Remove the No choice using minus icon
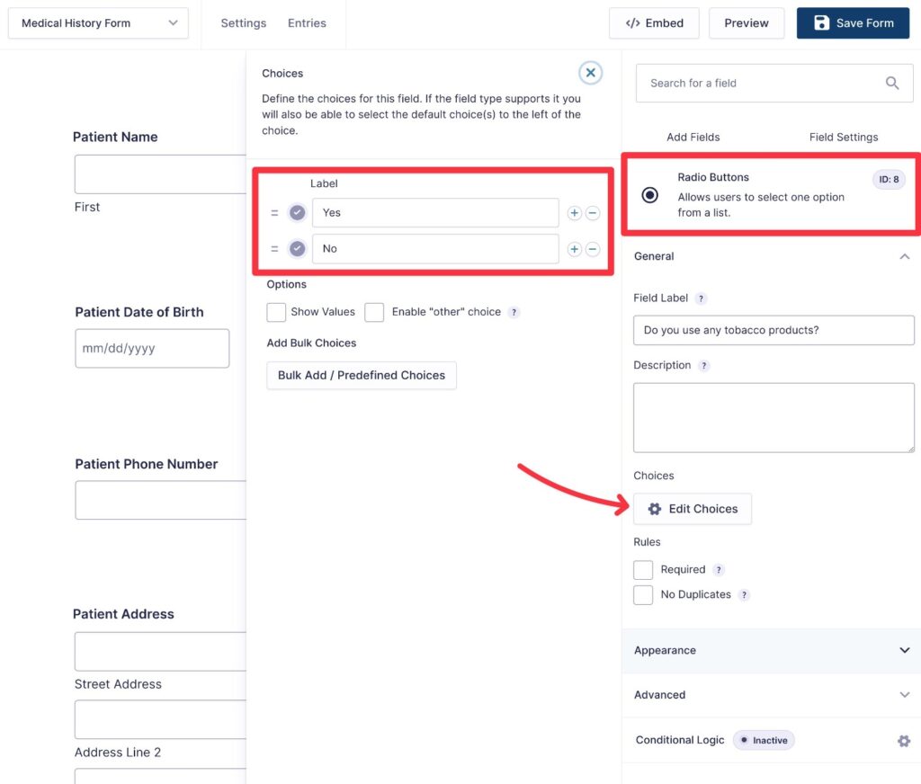The width and height of the screenshot is (921, 784). (592, 249)
